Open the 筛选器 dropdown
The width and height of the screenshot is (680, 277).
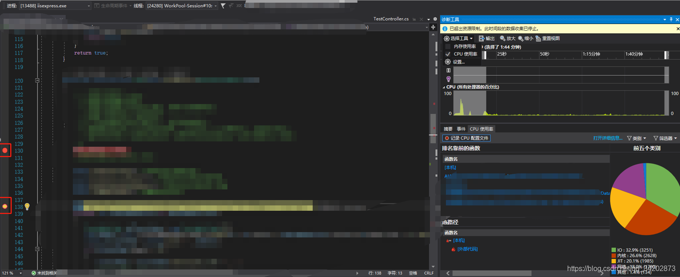pos(665,138)
